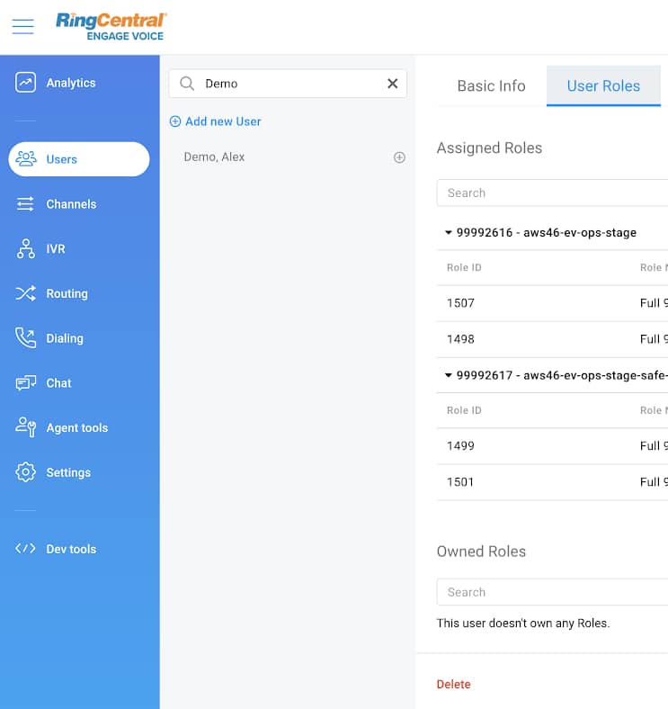Click the RingCentral Engage Voice logo
The image size is (668, 709).
pyautogui.click(x=111, y=27)
